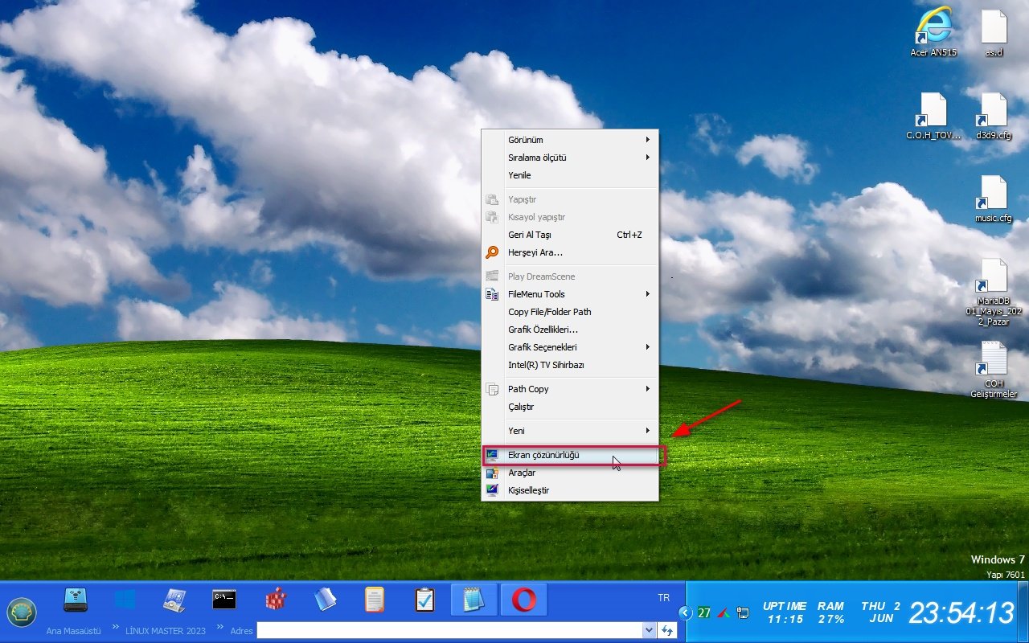
Task: Expand the Ana Masaüstü toolbar chevron
Action: [x=115, y=628]
